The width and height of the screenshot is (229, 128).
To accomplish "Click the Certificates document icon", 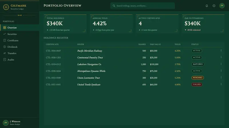I will [x=5, y=40].
